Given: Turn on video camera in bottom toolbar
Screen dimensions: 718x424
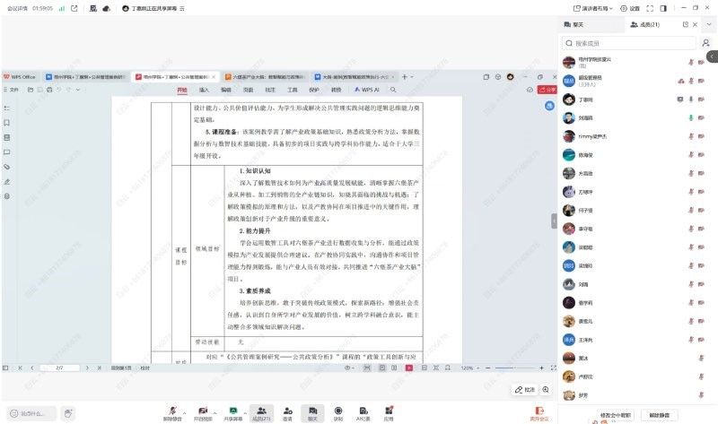Looking at the screenshot, I should click(203, 411).
